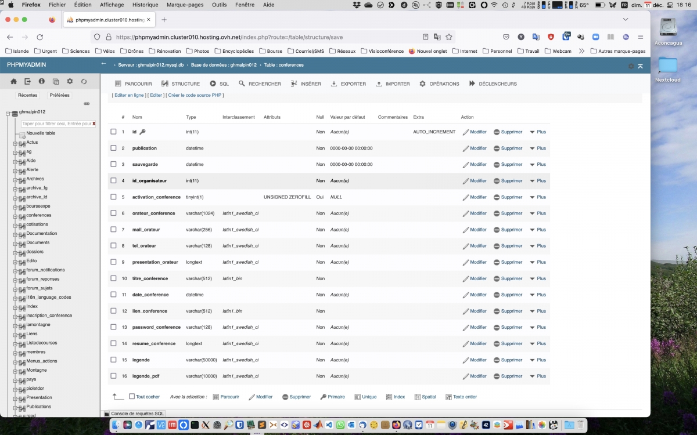Open the Plus dropdown for date_conference
This screenshot has width=697, height=435.
tap(538, 295)
